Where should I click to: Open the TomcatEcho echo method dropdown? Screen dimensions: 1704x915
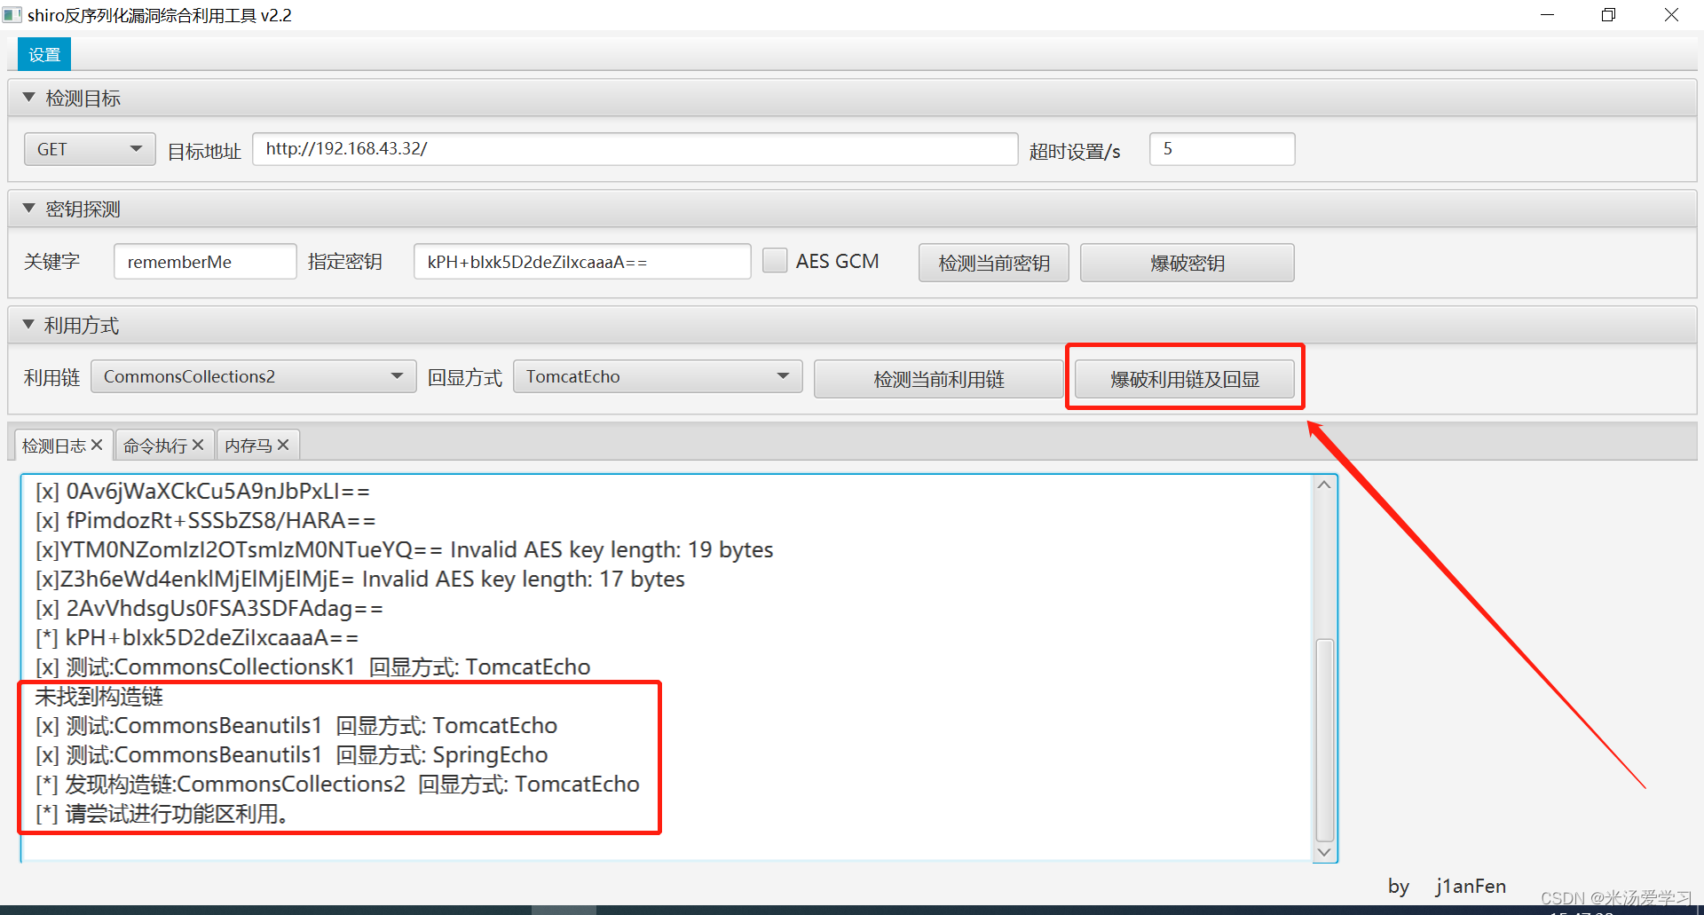click(x=658, y=376)
